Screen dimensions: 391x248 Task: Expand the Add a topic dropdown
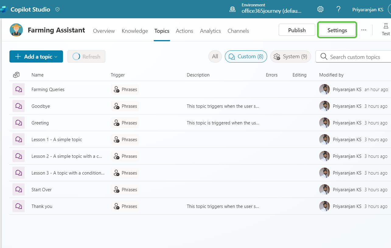pos(36,57)
